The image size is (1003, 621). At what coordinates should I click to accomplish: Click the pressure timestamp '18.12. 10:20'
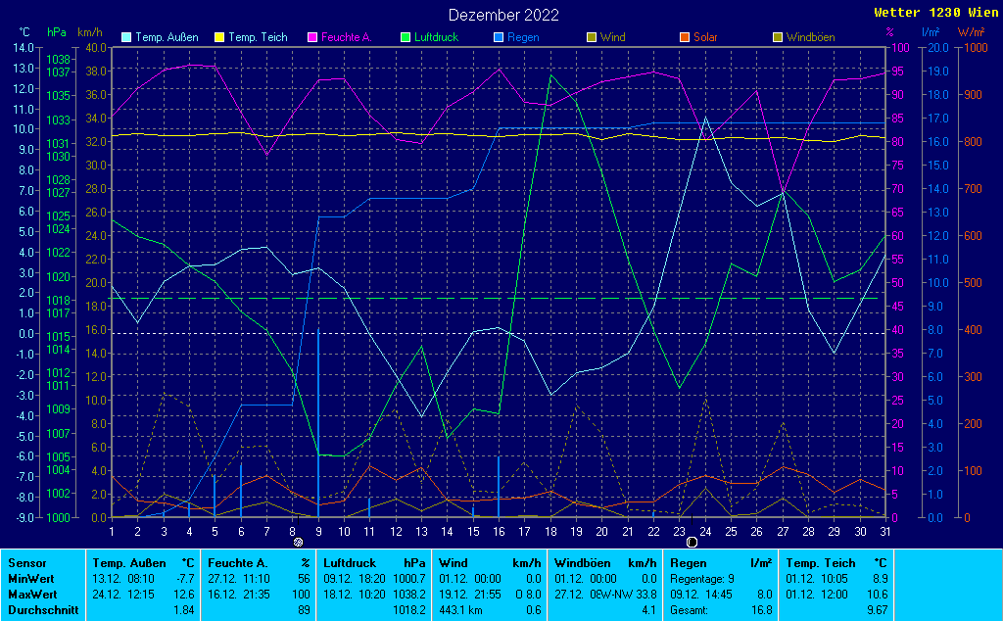tap(355, 595)
